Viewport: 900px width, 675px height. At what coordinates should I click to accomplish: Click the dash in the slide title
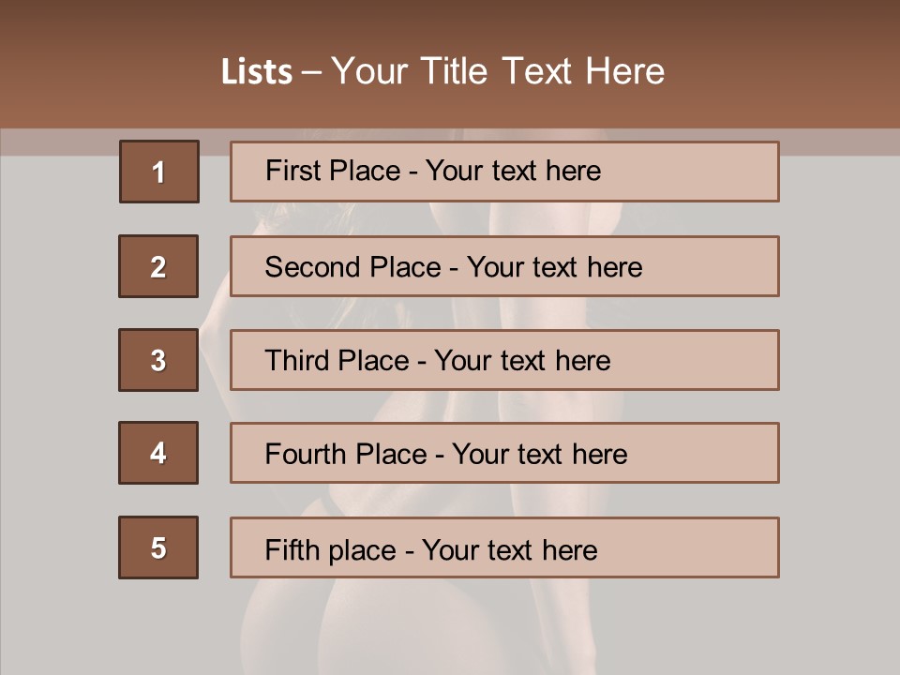click(x=311, y=72)
